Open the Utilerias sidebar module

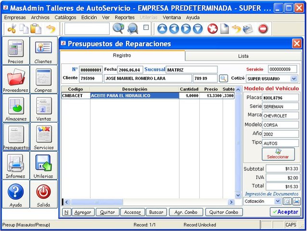(44, 166)
